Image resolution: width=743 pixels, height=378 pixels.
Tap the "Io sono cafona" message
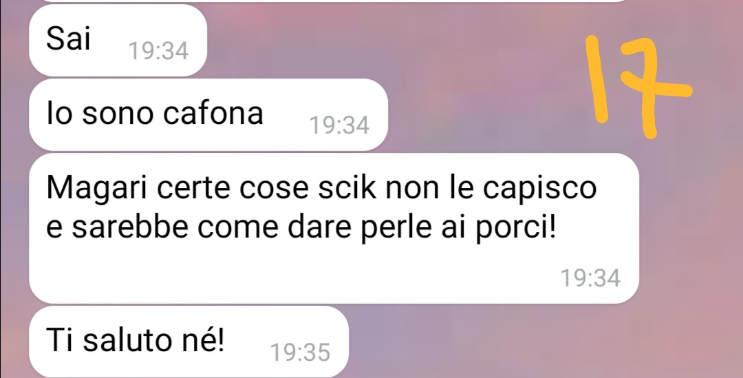point(208,115)
